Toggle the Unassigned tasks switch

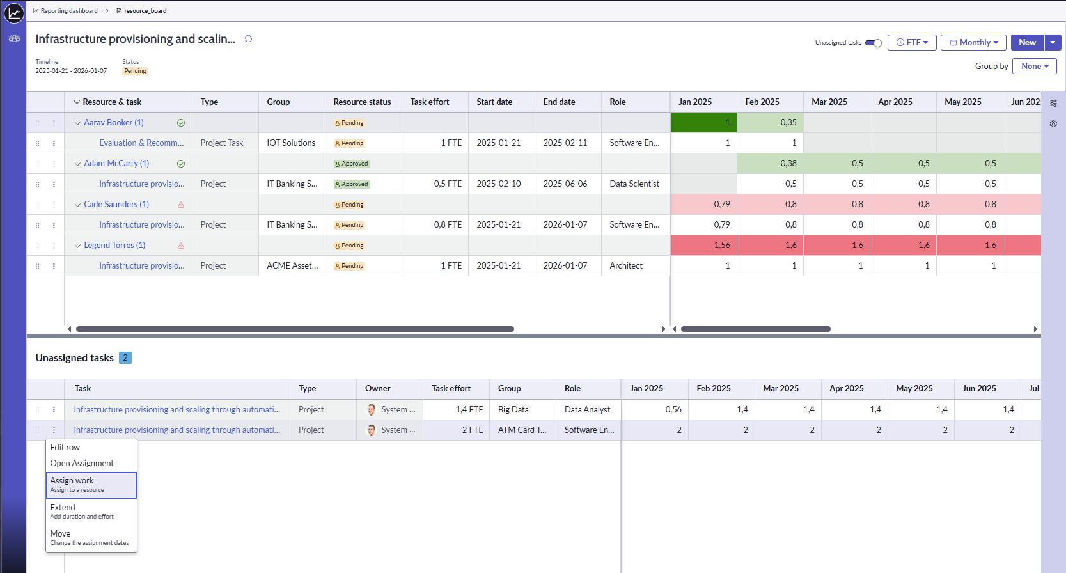[873, 43]
